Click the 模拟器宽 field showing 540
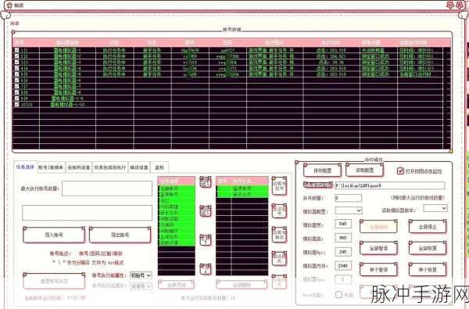 click(x=343, y=224)
